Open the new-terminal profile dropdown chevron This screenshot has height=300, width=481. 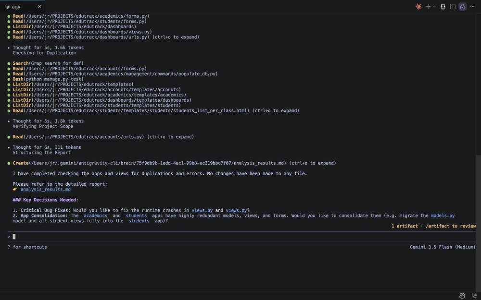(434, 6)
